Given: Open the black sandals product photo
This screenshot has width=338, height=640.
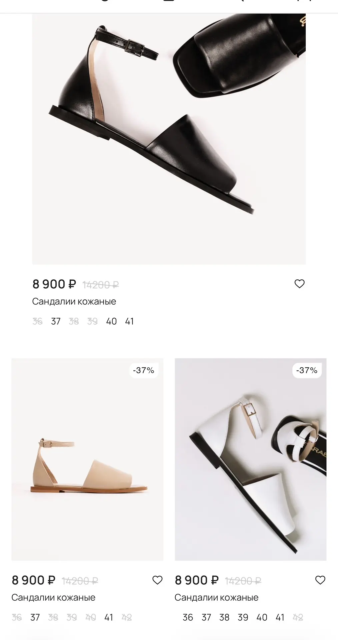Looking at the screenshot, I should pos(169,139).
